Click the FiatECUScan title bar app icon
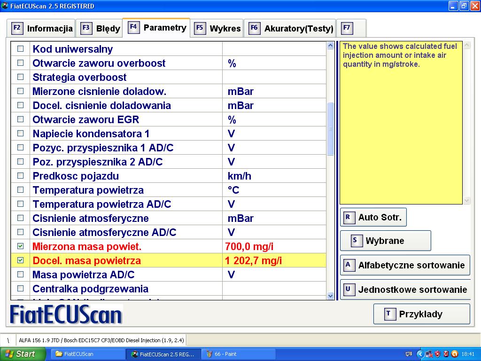This screenshot has height=361, width=481. pyautogui.click(x=5, y=6)
